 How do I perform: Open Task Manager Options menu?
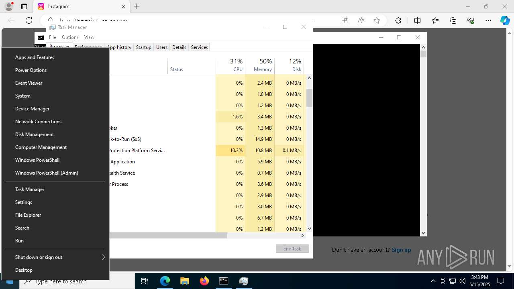pyautogui.click(x=70, y=37)
